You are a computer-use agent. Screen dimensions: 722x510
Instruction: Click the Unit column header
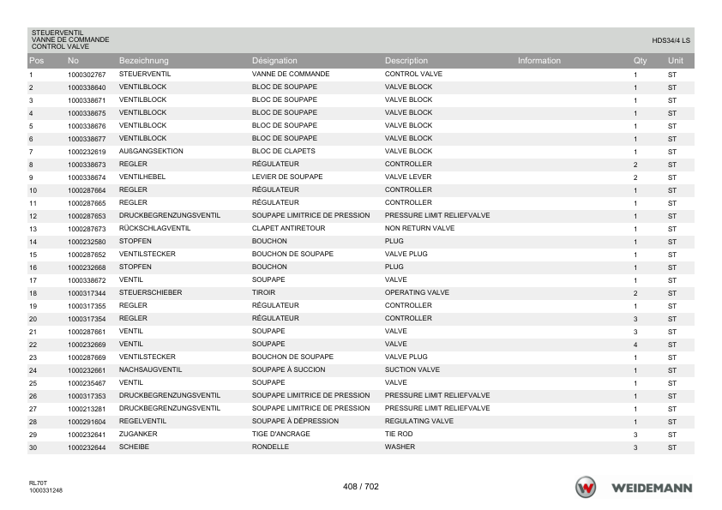[676, 60]
